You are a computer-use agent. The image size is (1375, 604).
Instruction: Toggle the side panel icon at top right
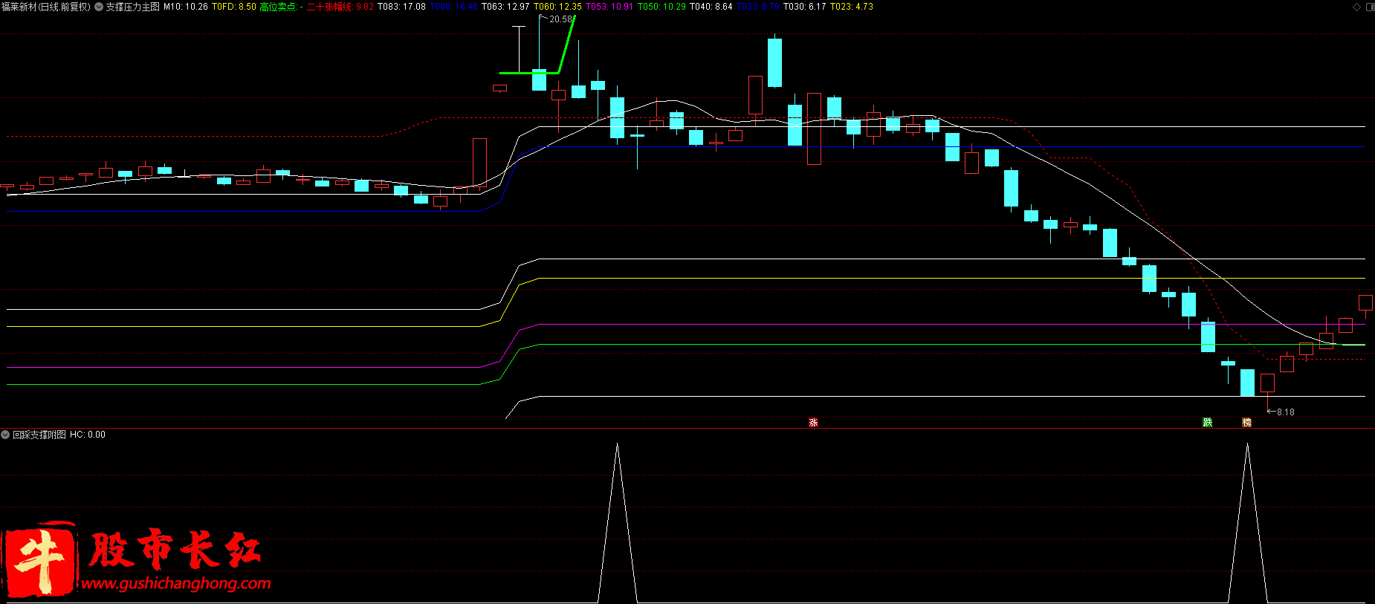click(1369, 7)
